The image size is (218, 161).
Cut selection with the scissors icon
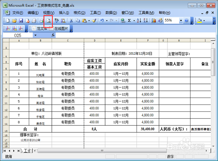coord(71,21)
